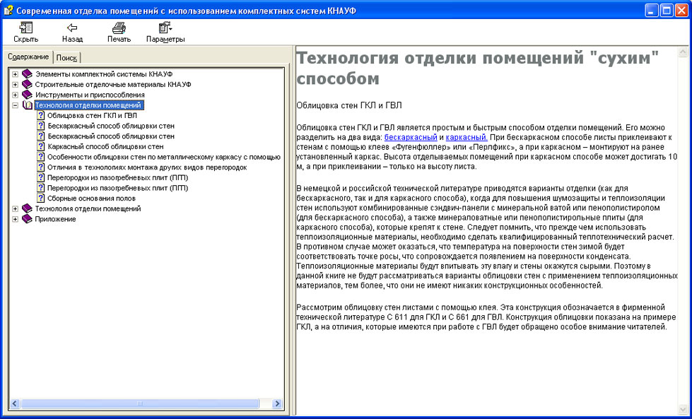The height and width of the screenshot is (419, 692).
Task: Click contents pane horizontal scrollbar right arrow
Action: [x=277, y=403]
